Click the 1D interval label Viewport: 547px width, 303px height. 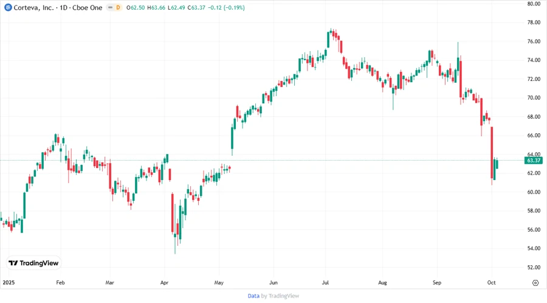point(65,7)
